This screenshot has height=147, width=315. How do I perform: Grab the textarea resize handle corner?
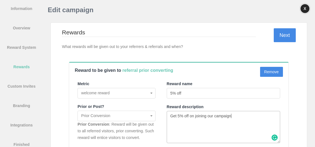[278, 141]
